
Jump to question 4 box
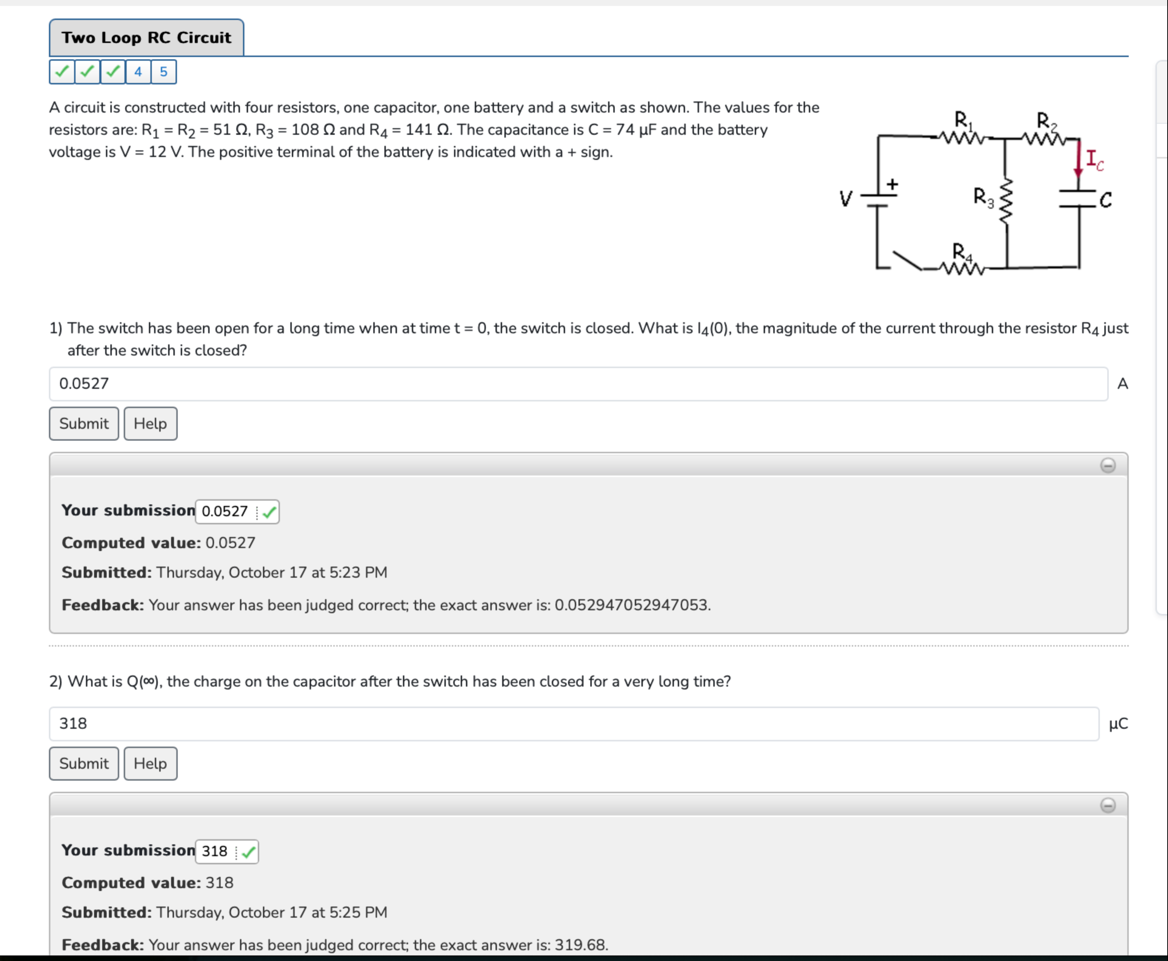point(139,72)
